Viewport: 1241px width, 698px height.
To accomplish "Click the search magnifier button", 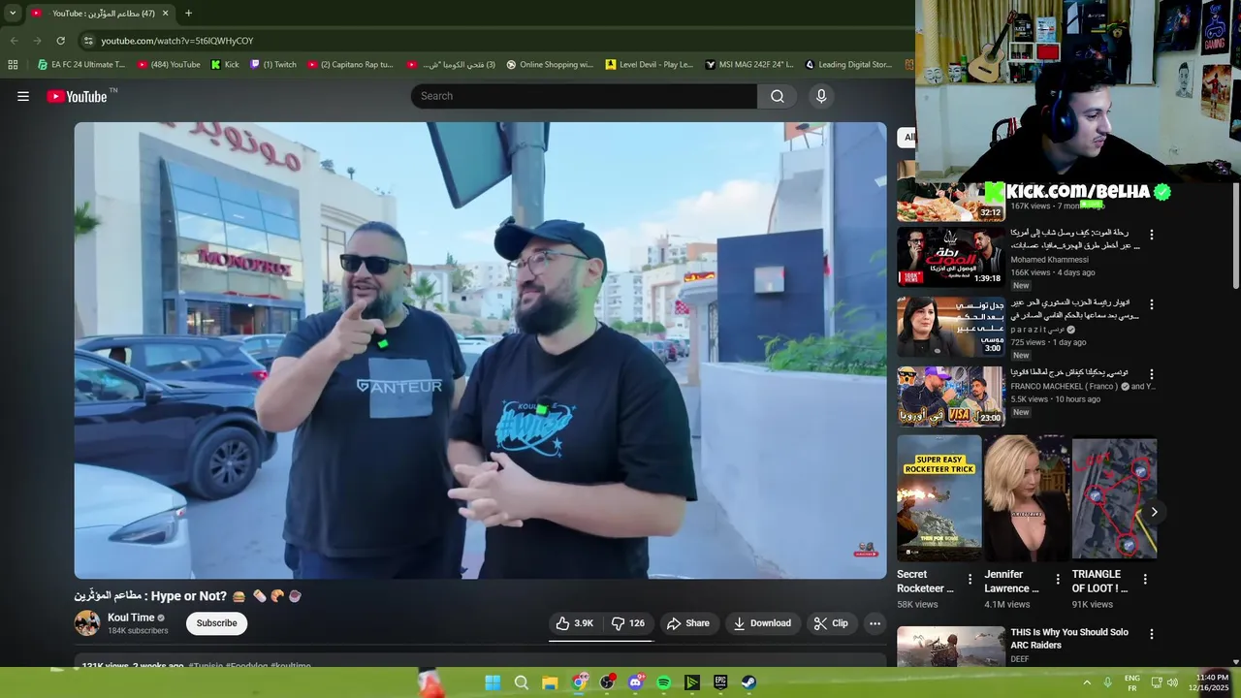I will tap(777, 96).
